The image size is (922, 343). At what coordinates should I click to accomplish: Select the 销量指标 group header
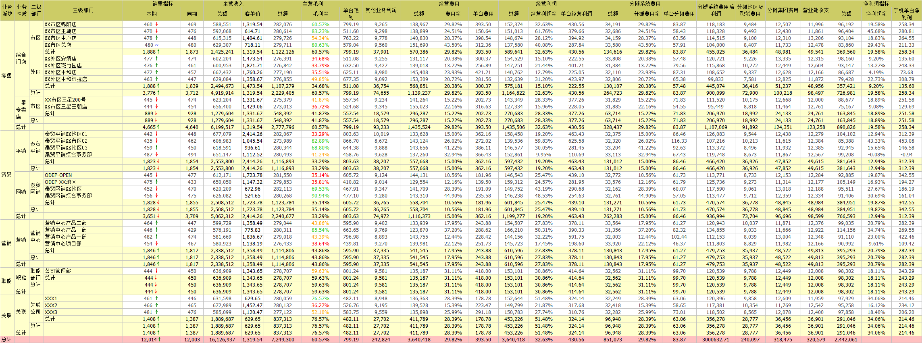coord(163,4)
